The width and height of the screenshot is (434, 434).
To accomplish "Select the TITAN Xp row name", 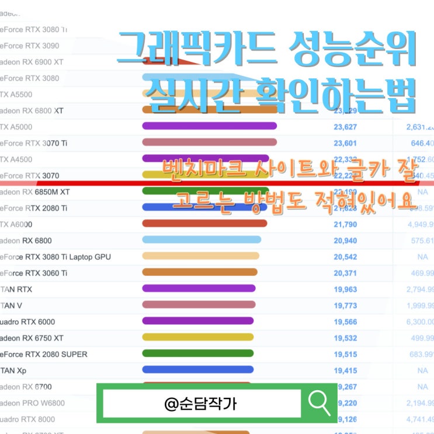I will tap(13, 370).
